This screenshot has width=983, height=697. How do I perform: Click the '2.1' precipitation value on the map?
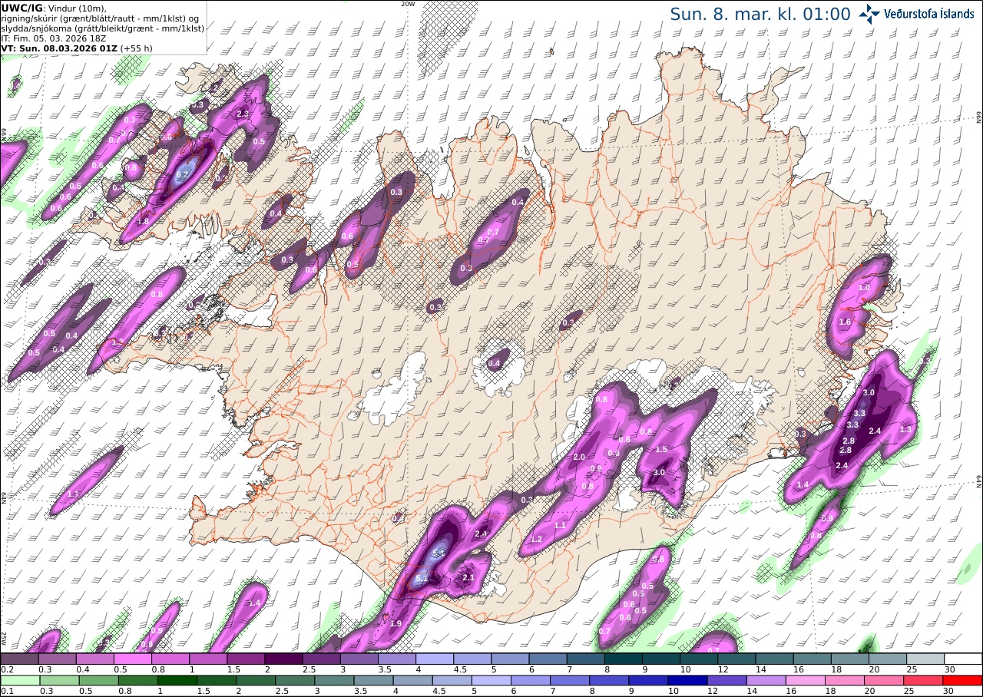click(x=468, y=577)
